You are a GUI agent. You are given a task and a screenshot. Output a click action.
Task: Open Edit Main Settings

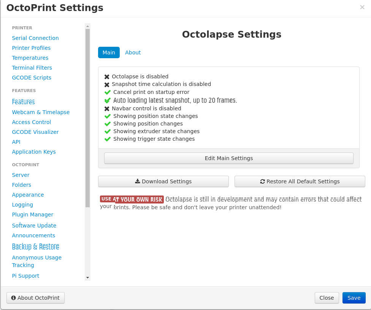(x=228, y=158)
